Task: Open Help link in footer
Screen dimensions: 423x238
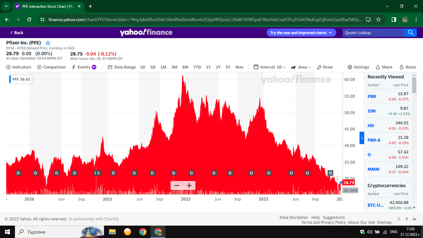Action: 315,217
